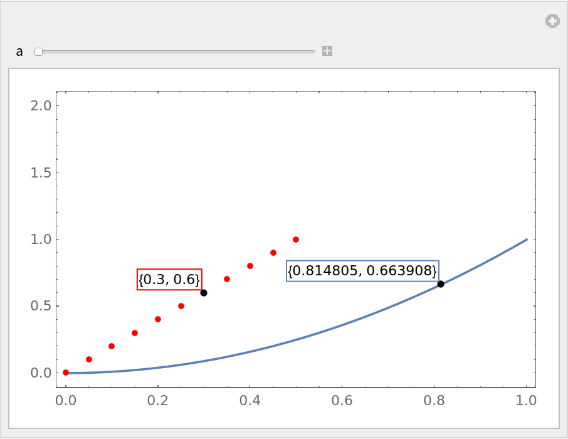Click the red dot at the origin
The height and width of the screenshot is (439, 568).
pos(66,373)
